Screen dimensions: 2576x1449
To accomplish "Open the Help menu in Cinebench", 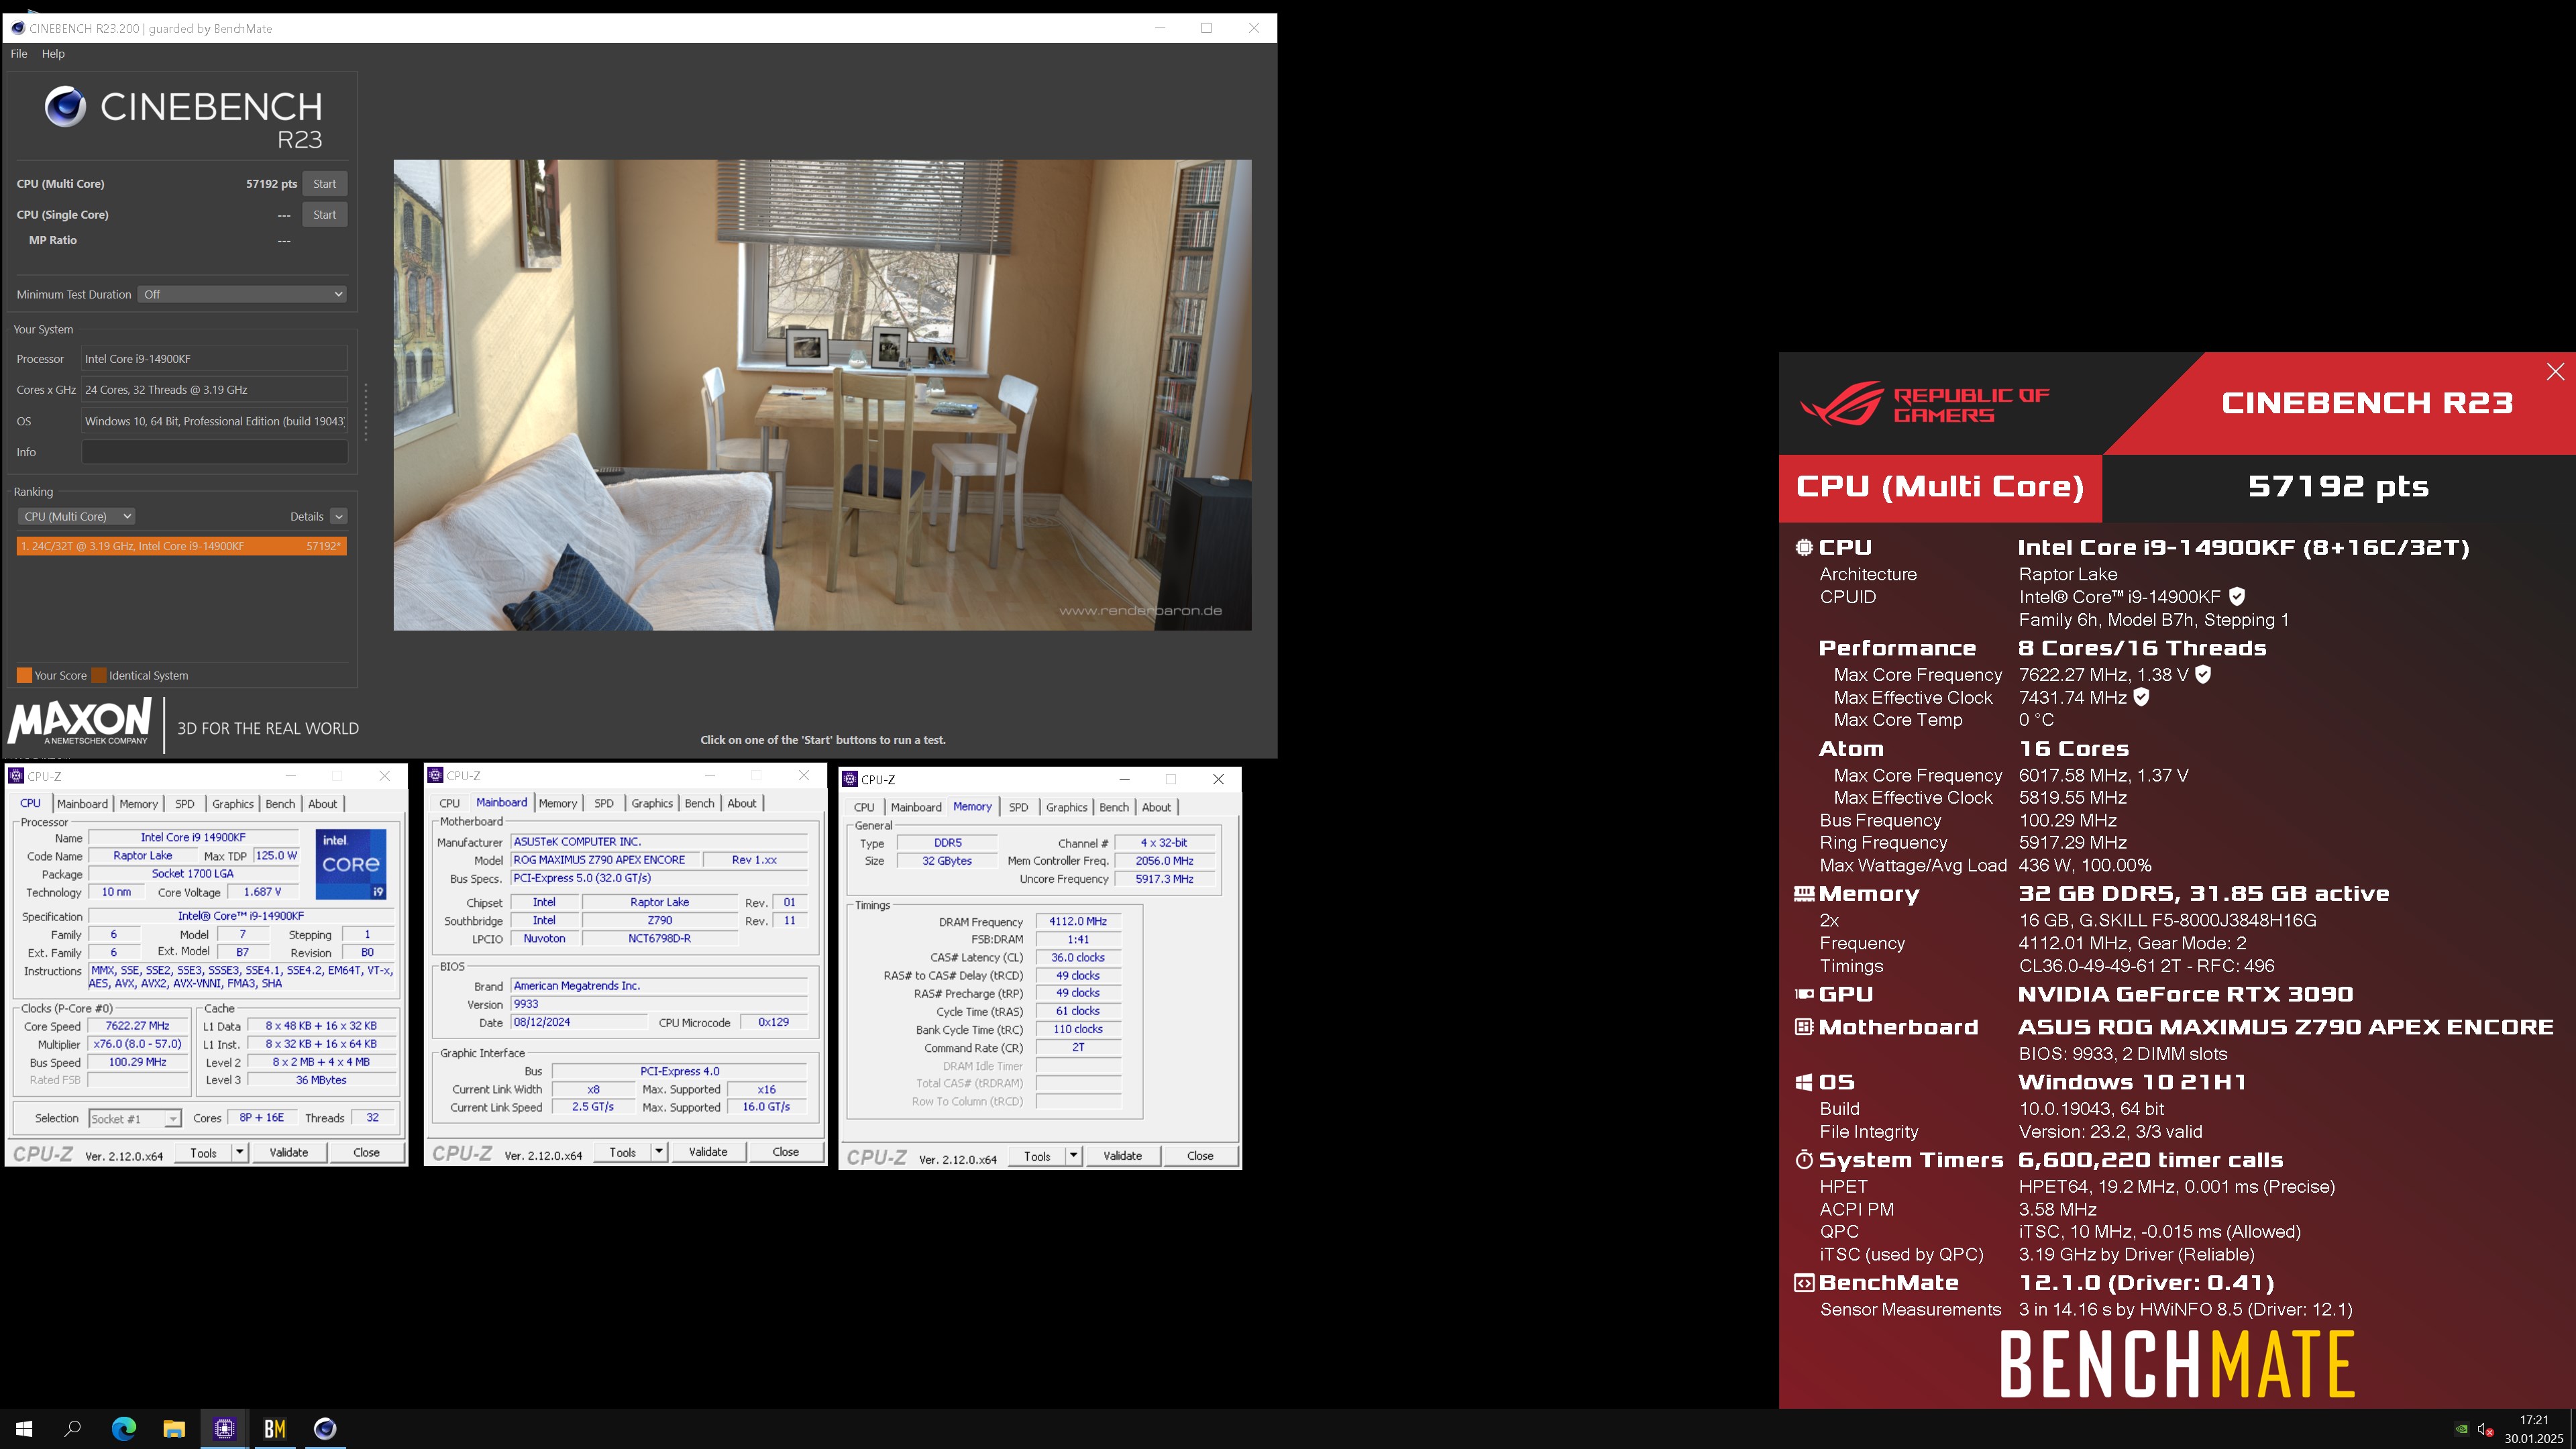I will [53, 54].
